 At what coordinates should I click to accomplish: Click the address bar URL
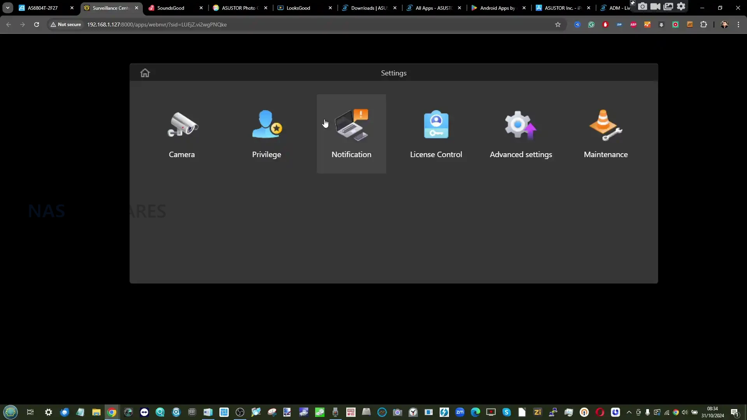(157, 24)
